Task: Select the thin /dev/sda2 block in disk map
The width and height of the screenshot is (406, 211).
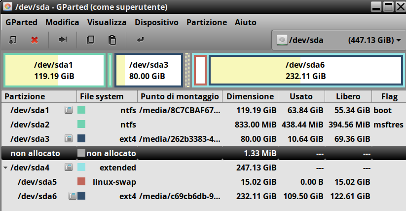Action: pyautogui.click(x=110, y=70)
